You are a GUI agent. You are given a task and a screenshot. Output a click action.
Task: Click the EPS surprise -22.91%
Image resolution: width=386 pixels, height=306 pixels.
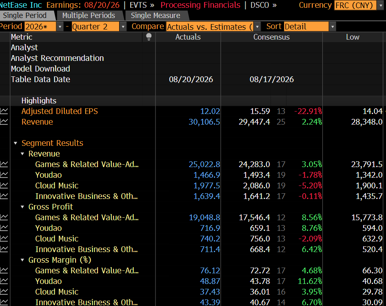pos(308,111)
